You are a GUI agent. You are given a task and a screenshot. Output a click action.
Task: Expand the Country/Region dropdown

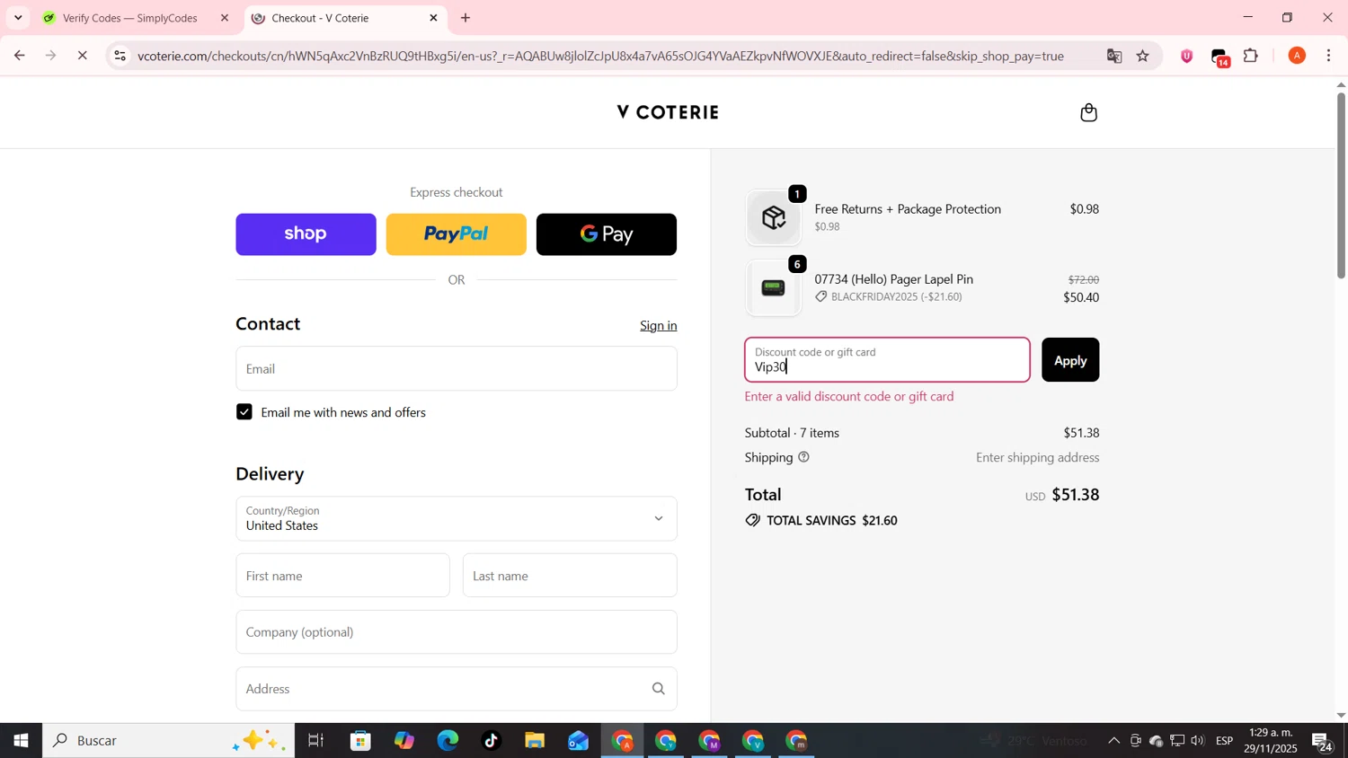457,518
